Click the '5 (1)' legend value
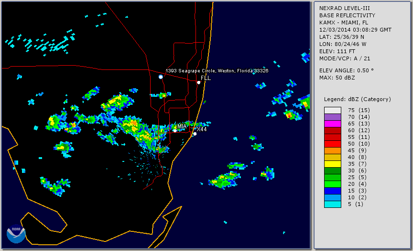 tap(356, 204)
